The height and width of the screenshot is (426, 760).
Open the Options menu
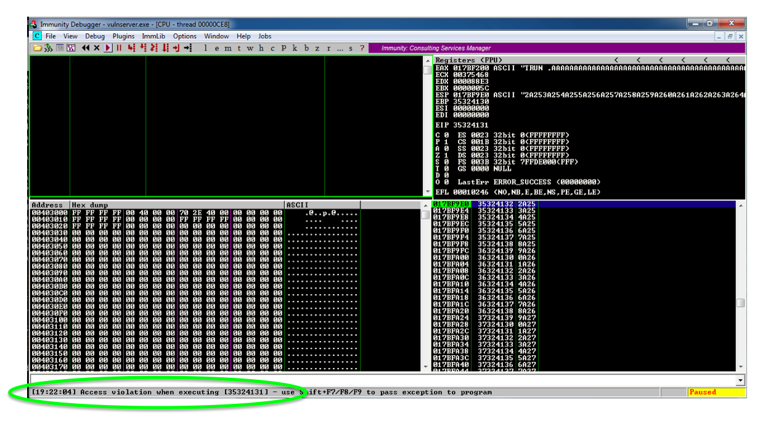tap(185, 36)
